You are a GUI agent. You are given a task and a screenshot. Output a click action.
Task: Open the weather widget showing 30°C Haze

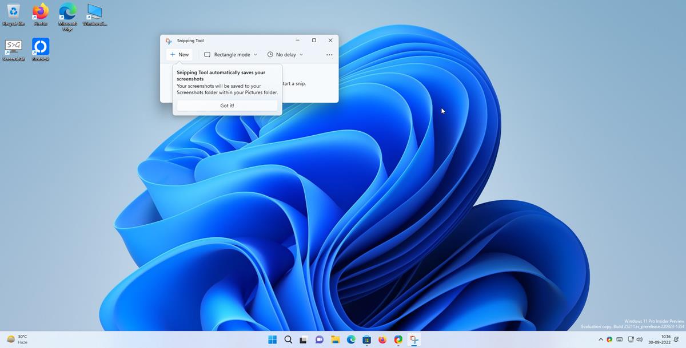17,339
